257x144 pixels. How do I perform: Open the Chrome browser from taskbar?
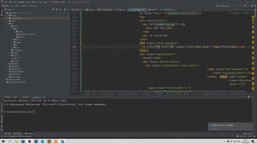pyautogui.click(x=63, y=141)
